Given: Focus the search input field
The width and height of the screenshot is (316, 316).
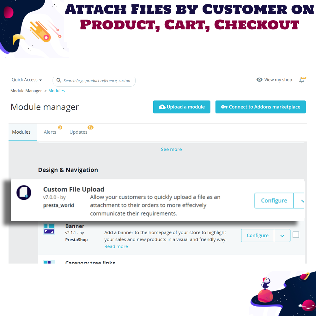Looking at the screenshot, I should pos(94,81).
